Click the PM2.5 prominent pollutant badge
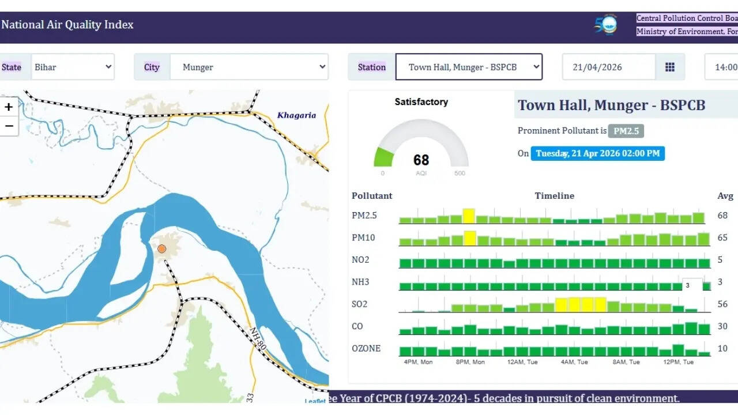Viewport: 738px width, 415px height. (626, 131)
